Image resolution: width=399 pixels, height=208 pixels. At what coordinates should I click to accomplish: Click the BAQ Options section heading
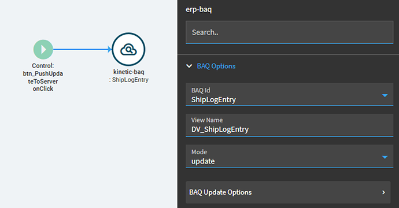point(216,66)
